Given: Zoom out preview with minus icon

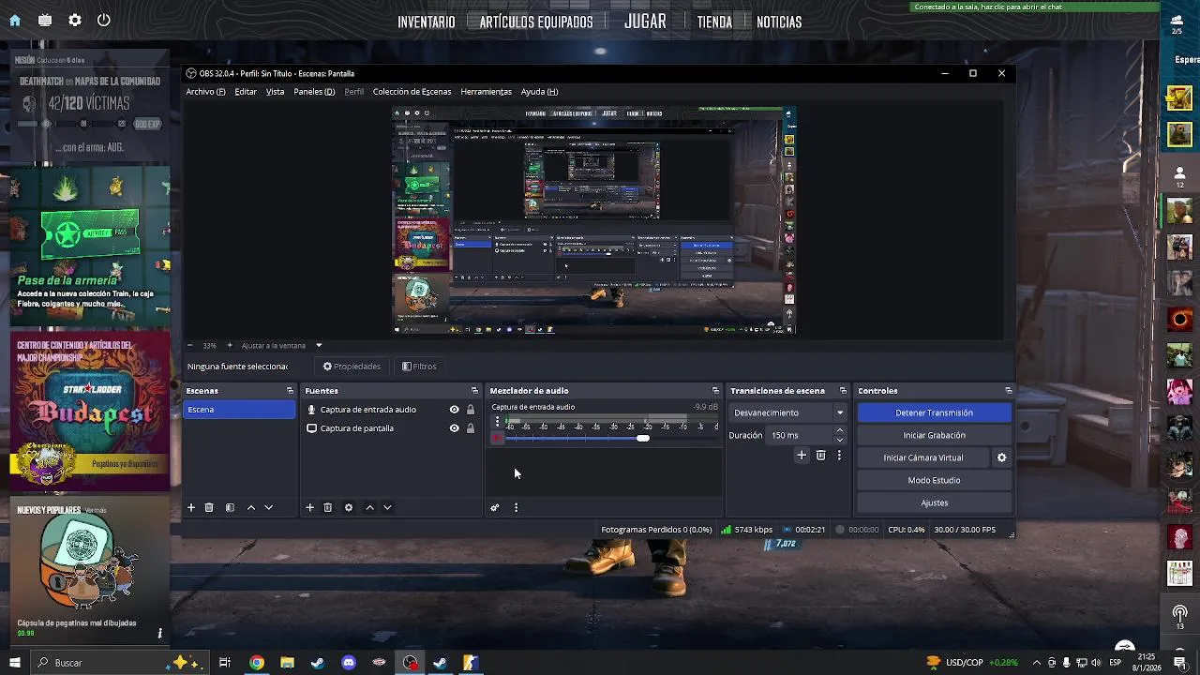Looking at the screenshot, I should 189,345.
